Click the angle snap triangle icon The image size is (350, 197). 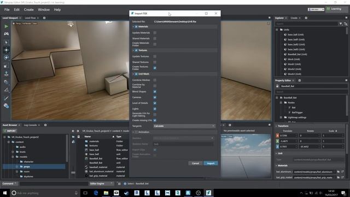point(6,90)
